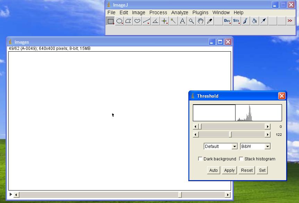Click the stack slice scrollbar thumb
This screenshot has height=203, width=299.
point(180,195)
